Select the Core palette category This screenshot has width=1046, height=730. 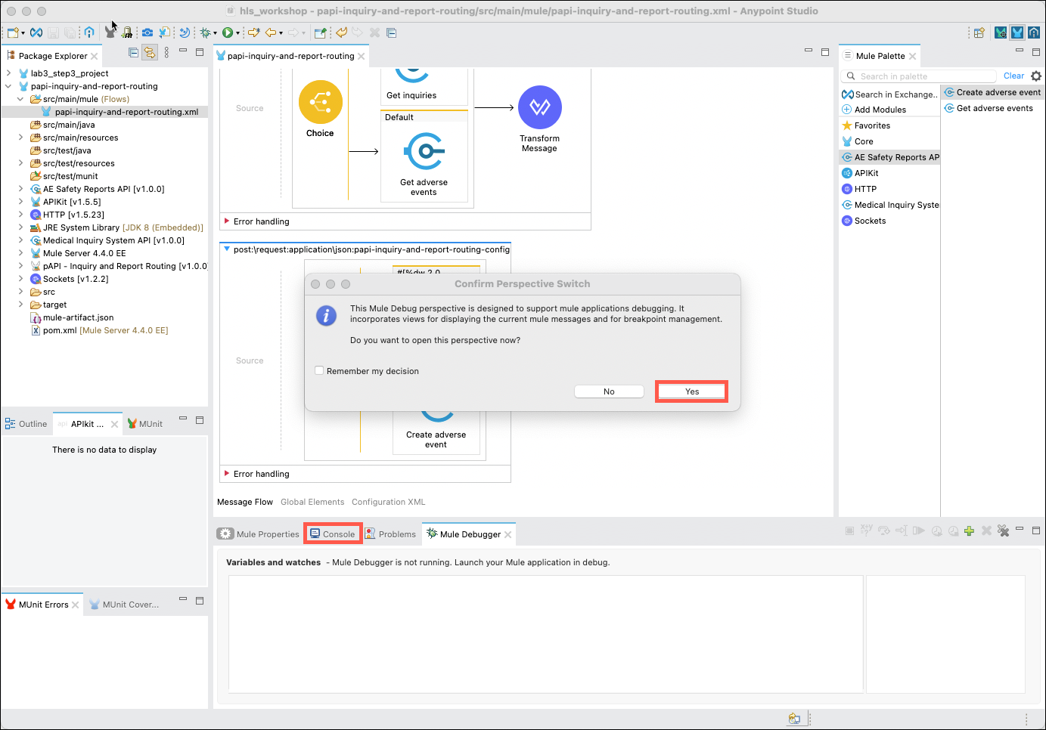(x=858, y=141)
